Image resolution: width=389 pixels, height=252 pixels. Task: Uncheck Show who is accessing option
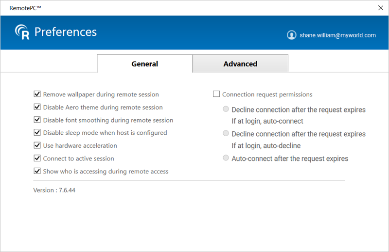[37, 171]
